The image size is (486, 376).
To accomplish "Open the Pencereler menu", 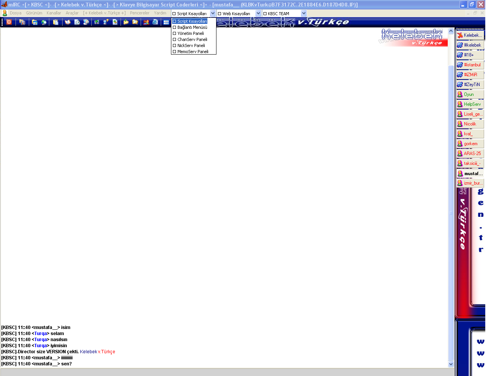I will (140, 13).
